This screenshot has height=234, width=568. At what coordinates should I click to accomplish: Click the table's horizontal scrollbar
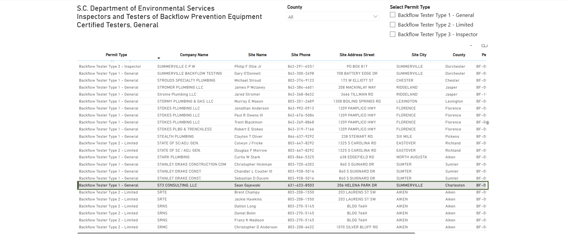pos(246,233)
